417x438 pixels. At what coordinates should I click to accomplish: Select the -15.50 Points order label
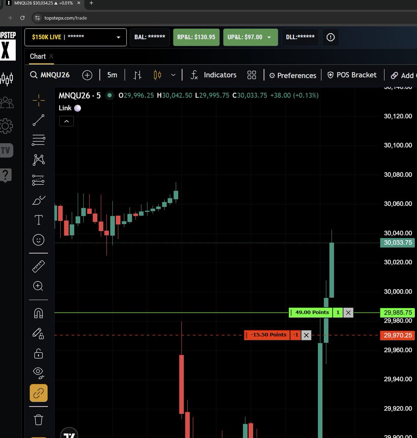tap(267, 335)
